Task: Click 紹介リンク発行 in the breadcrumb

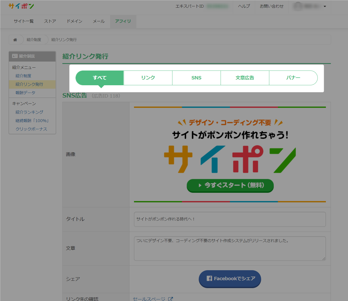Action: point(64,40)
